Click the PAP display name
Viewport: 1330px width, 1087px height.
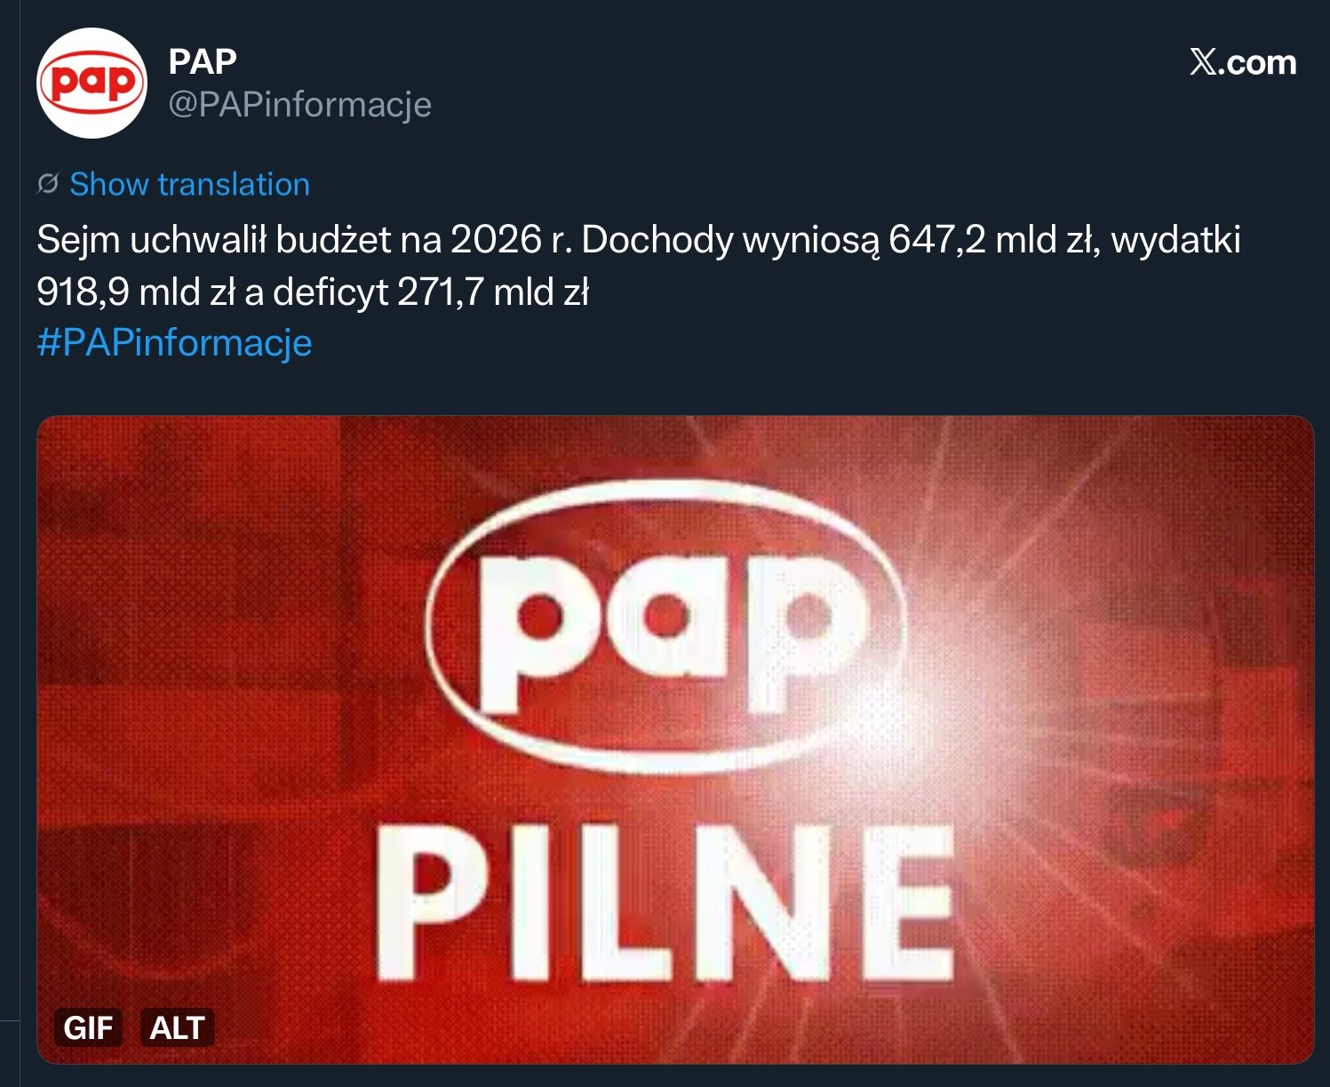pos(203,61)
